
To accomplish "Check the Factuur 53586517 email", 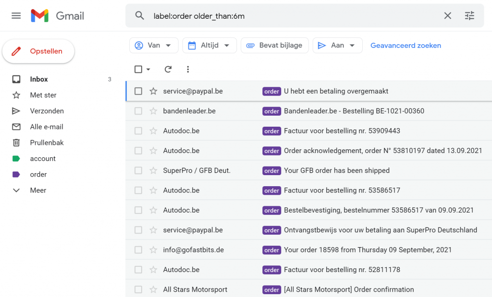I will (x=138, y=190).
